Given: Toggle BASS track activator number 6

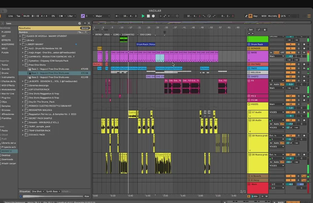Looking at the screenshot, I should pyautogui.click(x=290, y=52).
